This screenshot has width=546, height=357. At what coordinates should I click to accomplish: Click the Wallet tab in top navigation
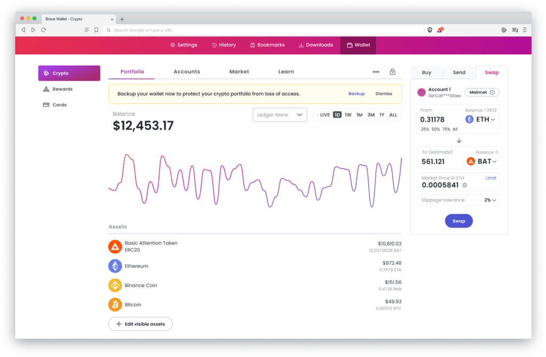pyautogui.click(x=358, y=45)
